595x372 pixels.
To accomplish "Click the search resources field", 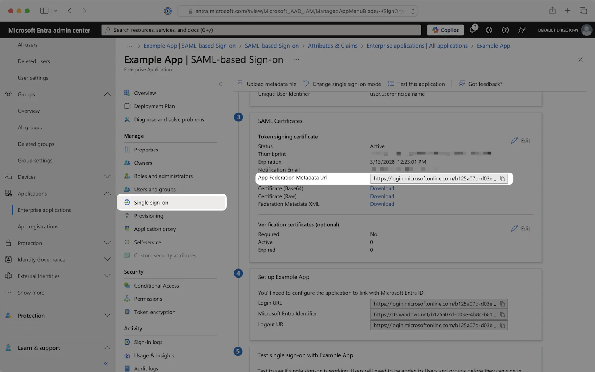I will click(261, 30).
